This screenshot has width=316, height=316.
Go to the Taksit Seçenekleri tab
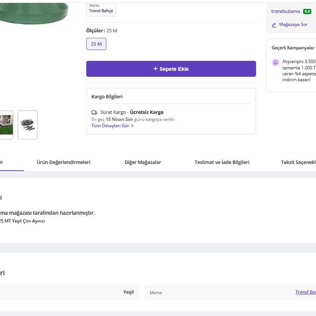[298, 162]
